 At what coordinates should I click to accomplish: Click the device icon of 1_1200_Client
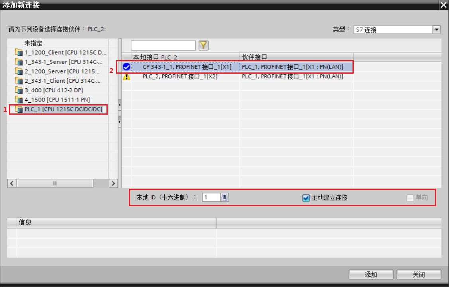[x=19, y=52]
